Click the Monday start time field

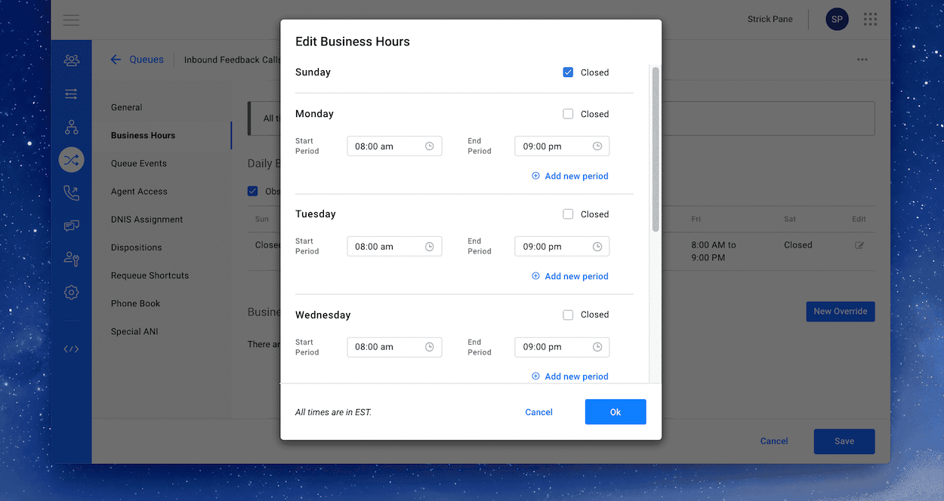[x=394, y=146]
